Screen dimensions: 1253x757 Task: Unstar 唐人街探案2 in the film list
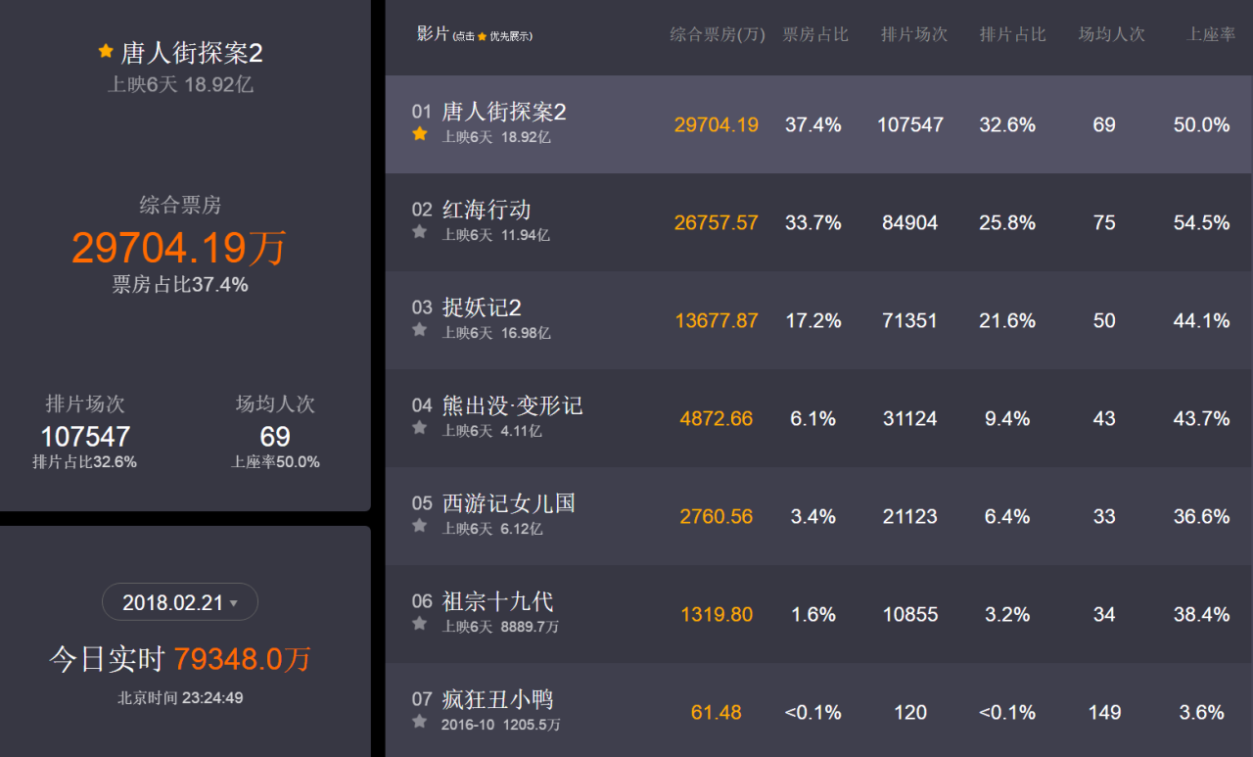[420, 134]
